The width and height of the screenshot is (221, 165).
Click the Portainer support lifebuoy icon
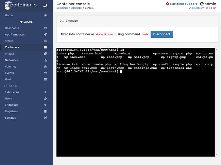(167, 4)
